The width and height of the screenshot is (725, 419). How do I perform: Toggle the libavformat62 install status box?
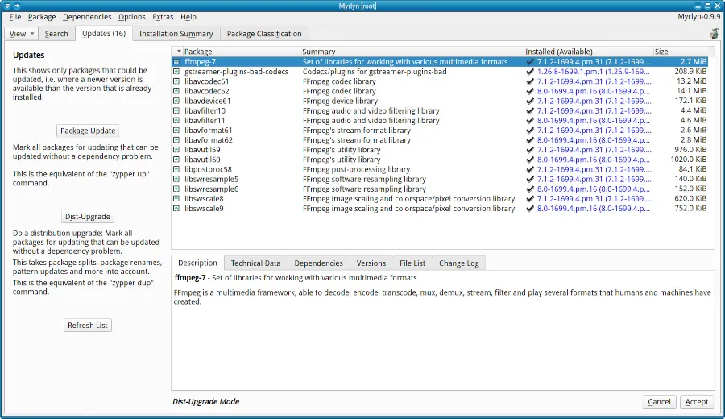177,140
